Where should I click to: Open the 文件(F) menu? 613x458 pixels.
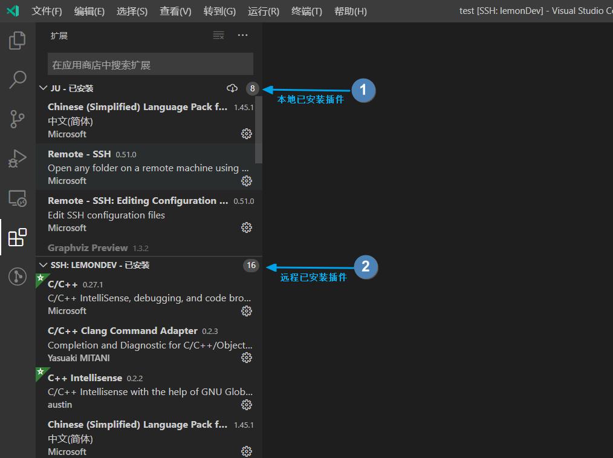(47, 11)
